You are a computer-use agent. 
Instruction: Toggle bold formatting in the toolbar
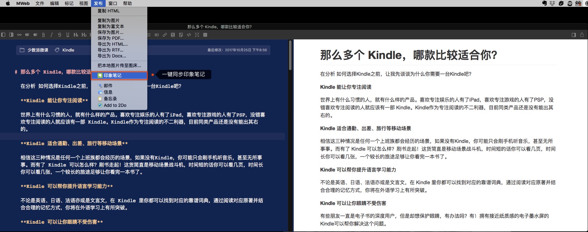click(44, 35)
